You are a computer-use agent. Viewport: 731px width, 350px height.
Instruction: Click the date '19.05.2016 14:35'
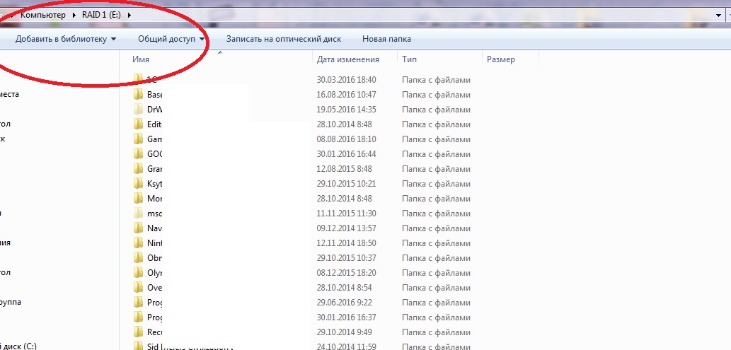click(346, 110)
